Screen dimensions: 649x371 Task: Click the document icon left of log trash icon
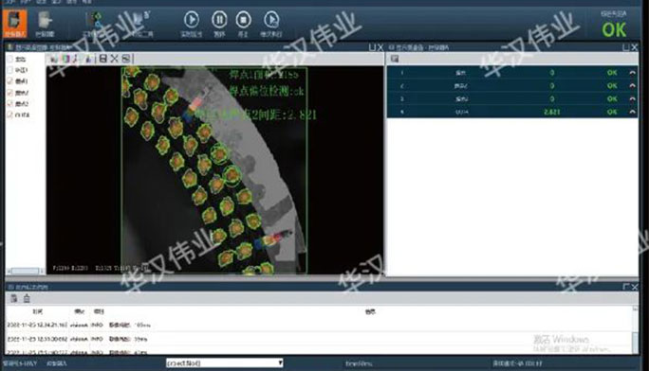pos(13,298)
